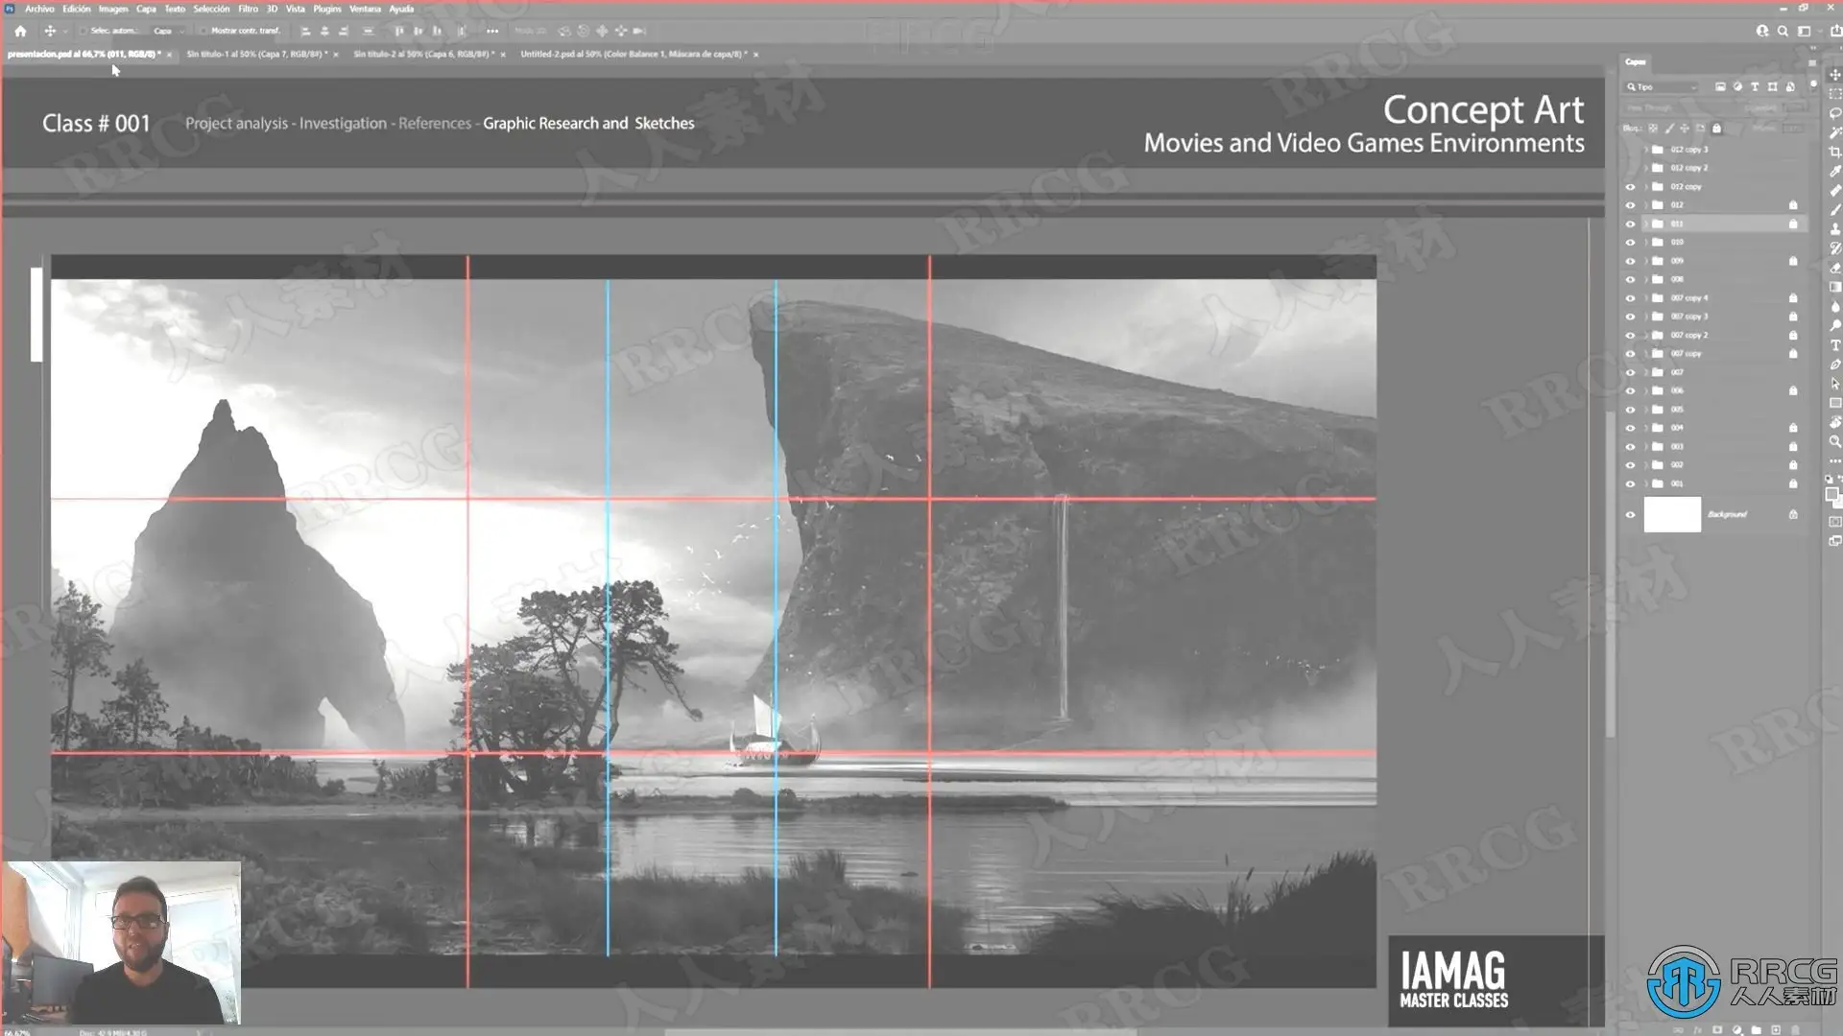Close the presentacion.psd document tab
The width and height of the screenshot is (1843, 1036).
[x=170, y=55]
